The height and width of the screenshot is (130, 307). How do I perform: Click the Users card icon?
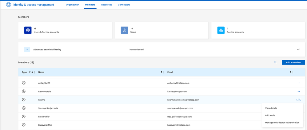(124, 30)
